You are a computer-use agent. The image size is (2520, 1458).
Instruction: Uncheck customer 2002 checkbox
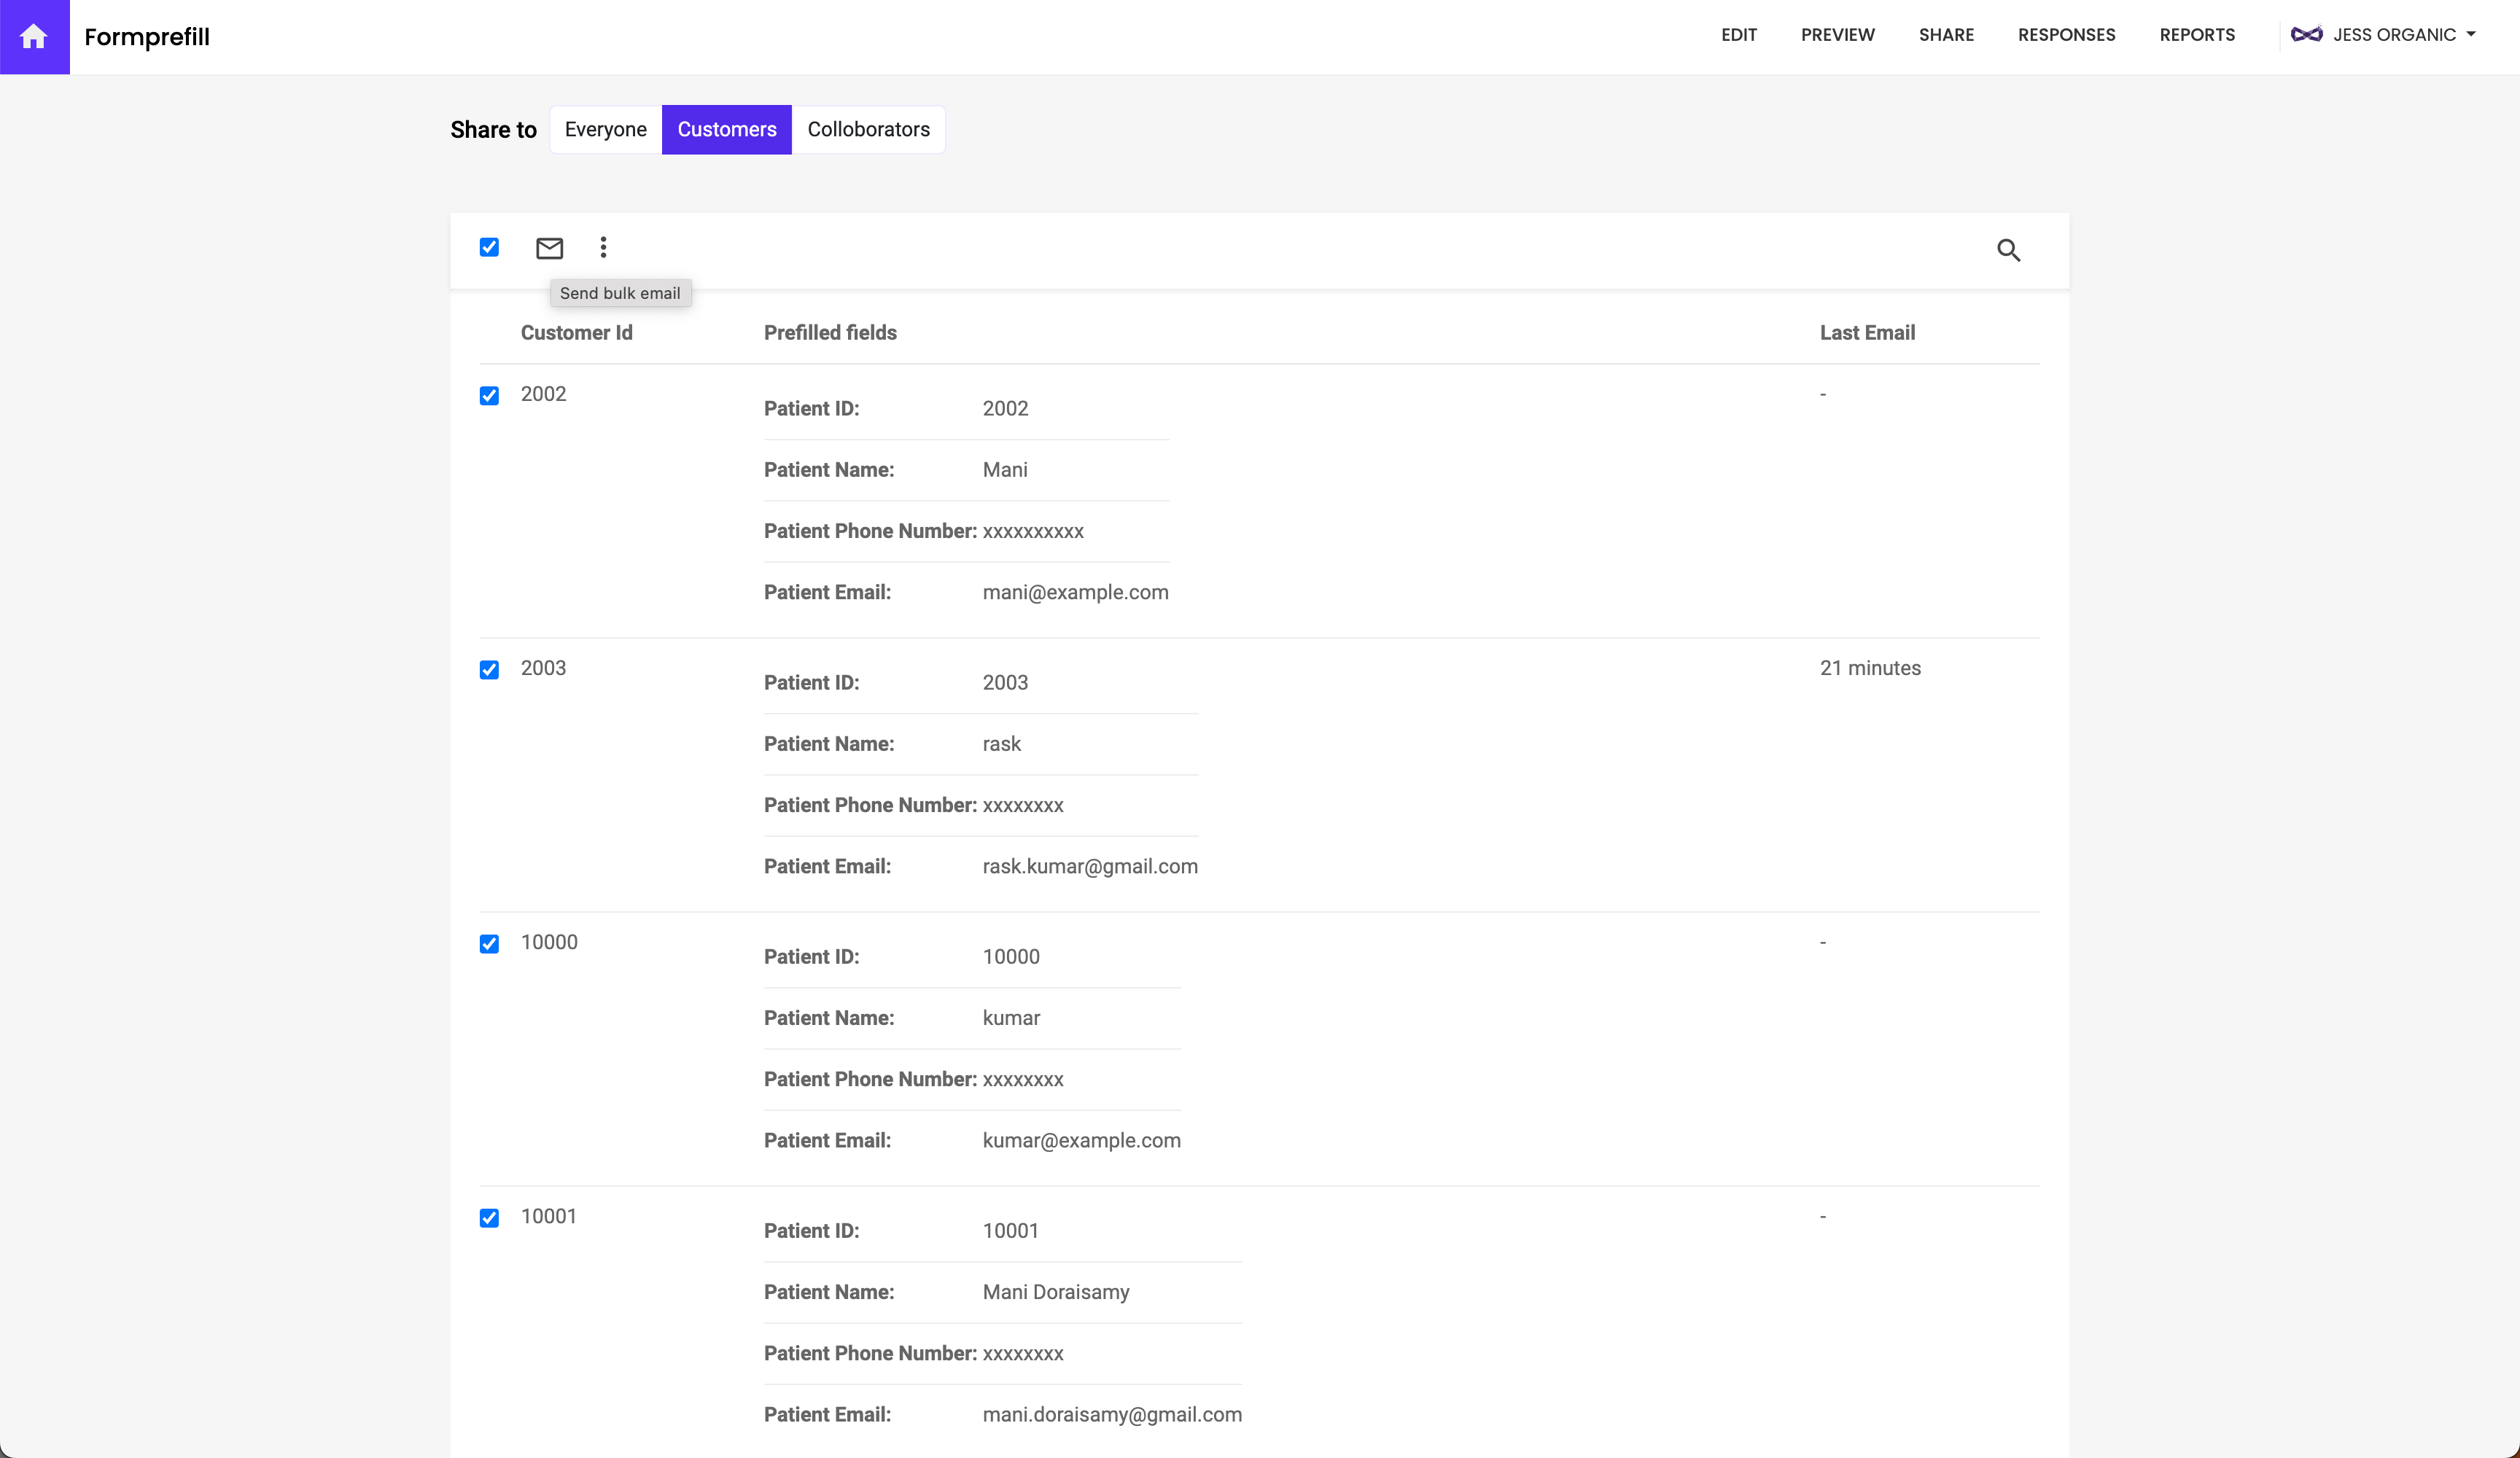[489, 396]
